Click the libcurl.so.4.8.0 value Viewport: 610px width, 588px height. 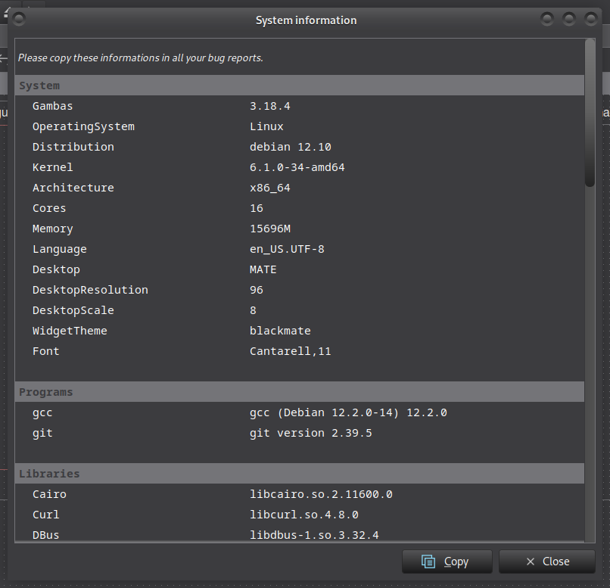(303, 515)
